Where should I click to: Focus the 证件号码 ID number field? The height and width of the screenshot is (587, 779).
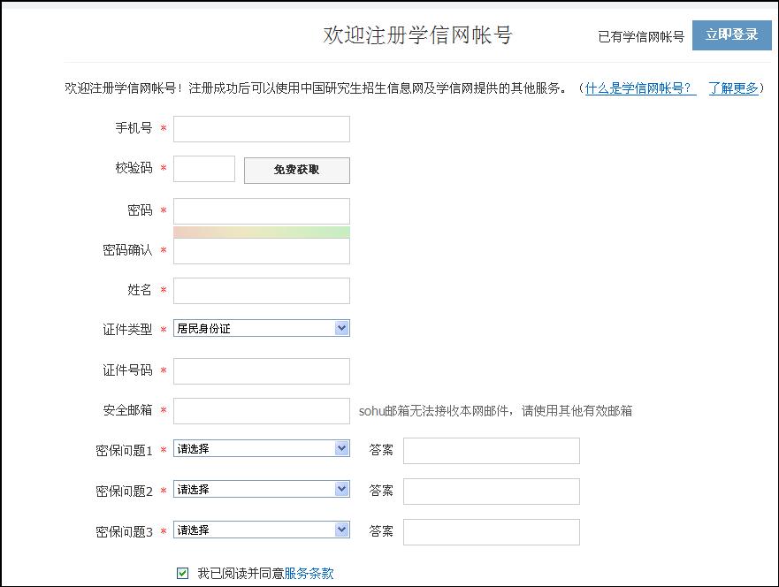[x=262, y=371]
